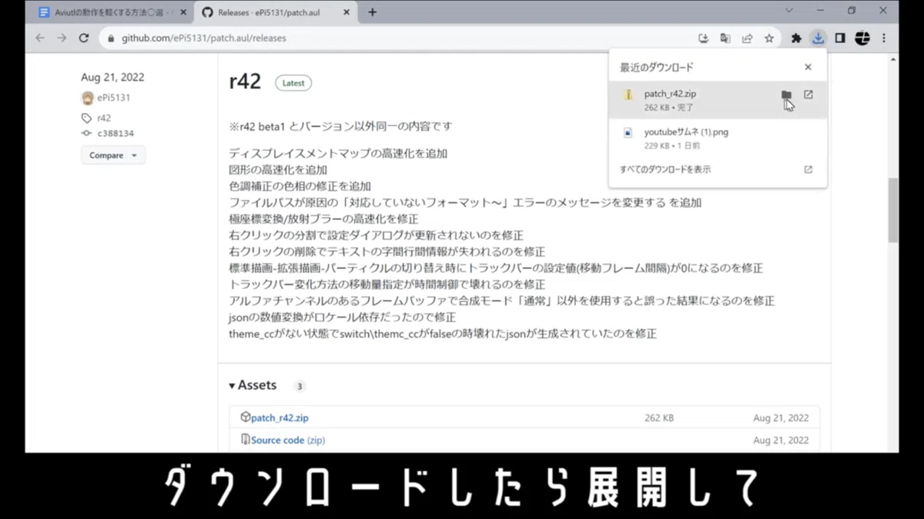Click the share page icon in address bar
924x519 pixels.
point(747,38)
